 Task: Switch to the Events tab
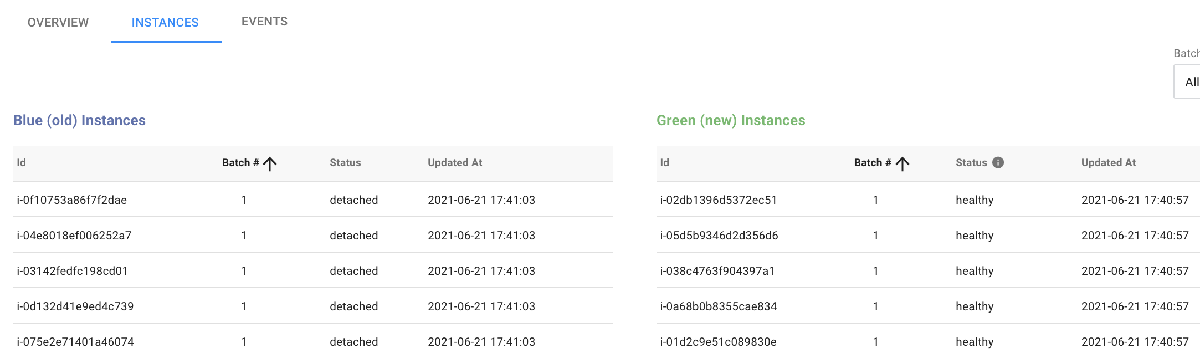click(264, 22)
